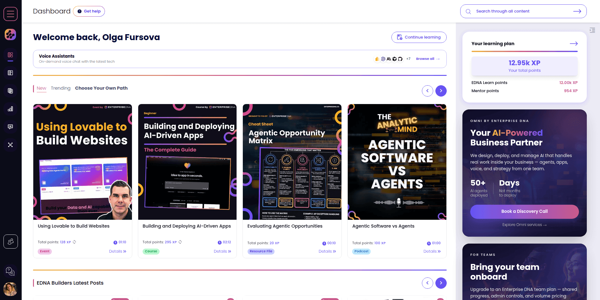
Task: Click the Anthropic logo in Voice Assistants
Action: (389, 59)
